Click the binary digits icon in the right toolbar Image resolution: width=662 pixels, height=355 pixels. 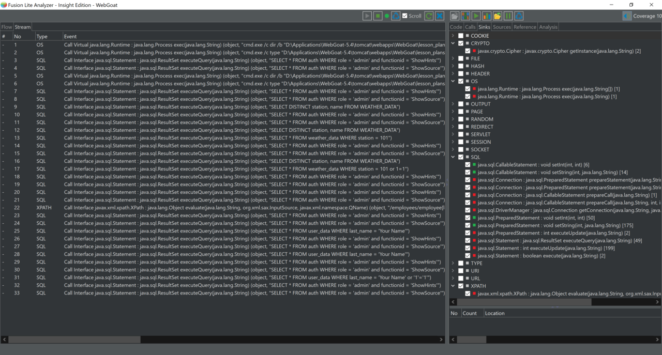[x=465, y=16]
